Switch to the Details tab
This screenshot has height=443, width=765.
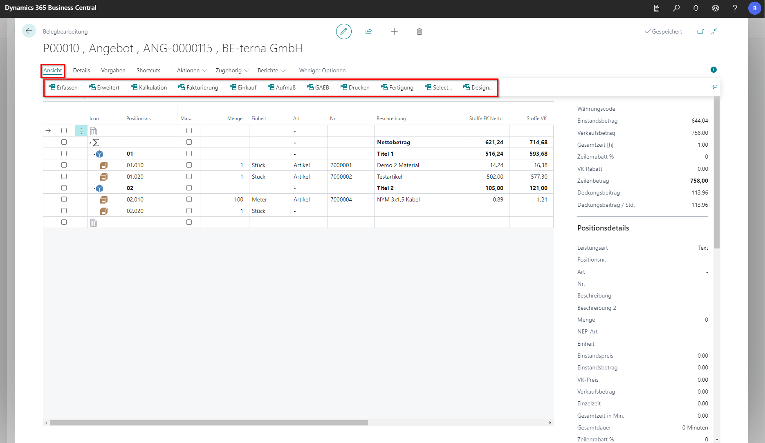click(x=81, y=70)
